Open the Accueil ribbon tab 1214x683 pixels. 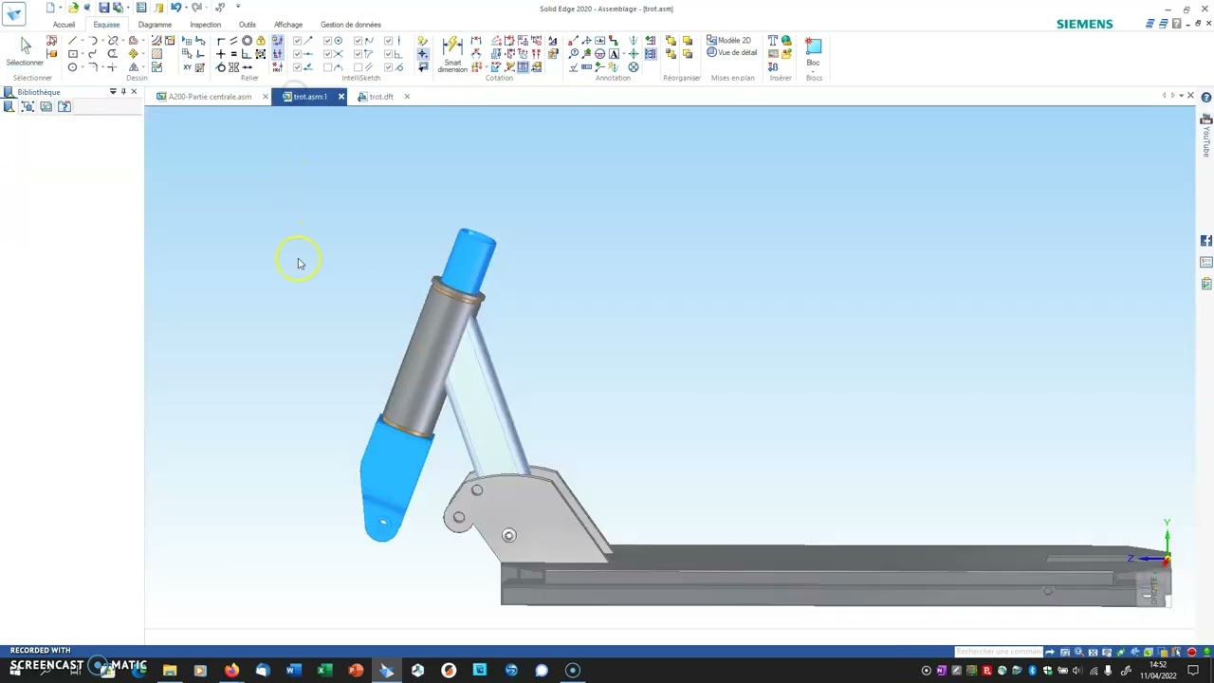(x=64, y=25)
